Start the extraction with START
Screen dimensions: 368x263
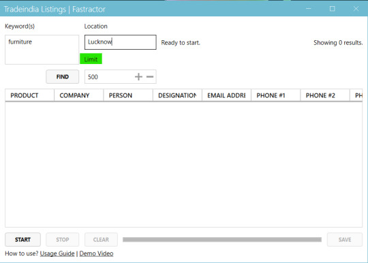[22, 240]
